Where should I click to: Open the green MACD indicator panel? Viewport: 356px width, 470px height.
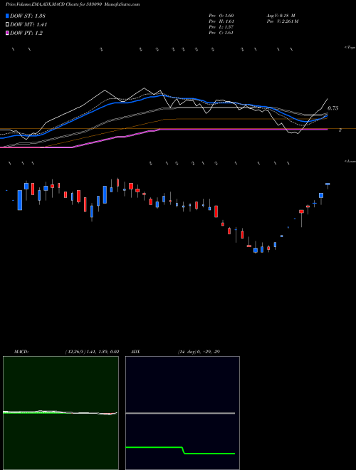61,413
